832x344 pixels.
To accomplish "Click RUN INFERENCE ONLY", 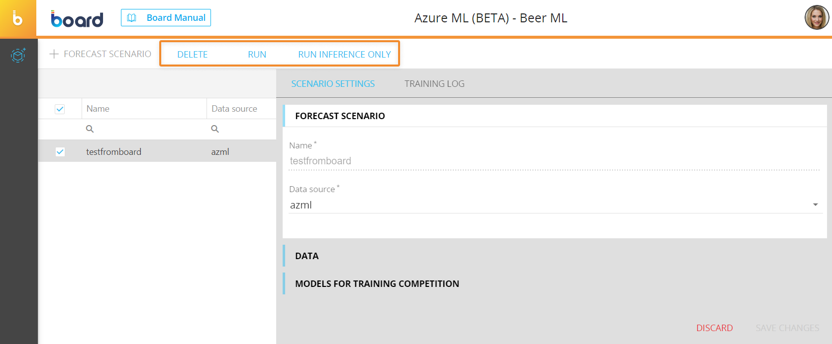I will tap(344, 55).
